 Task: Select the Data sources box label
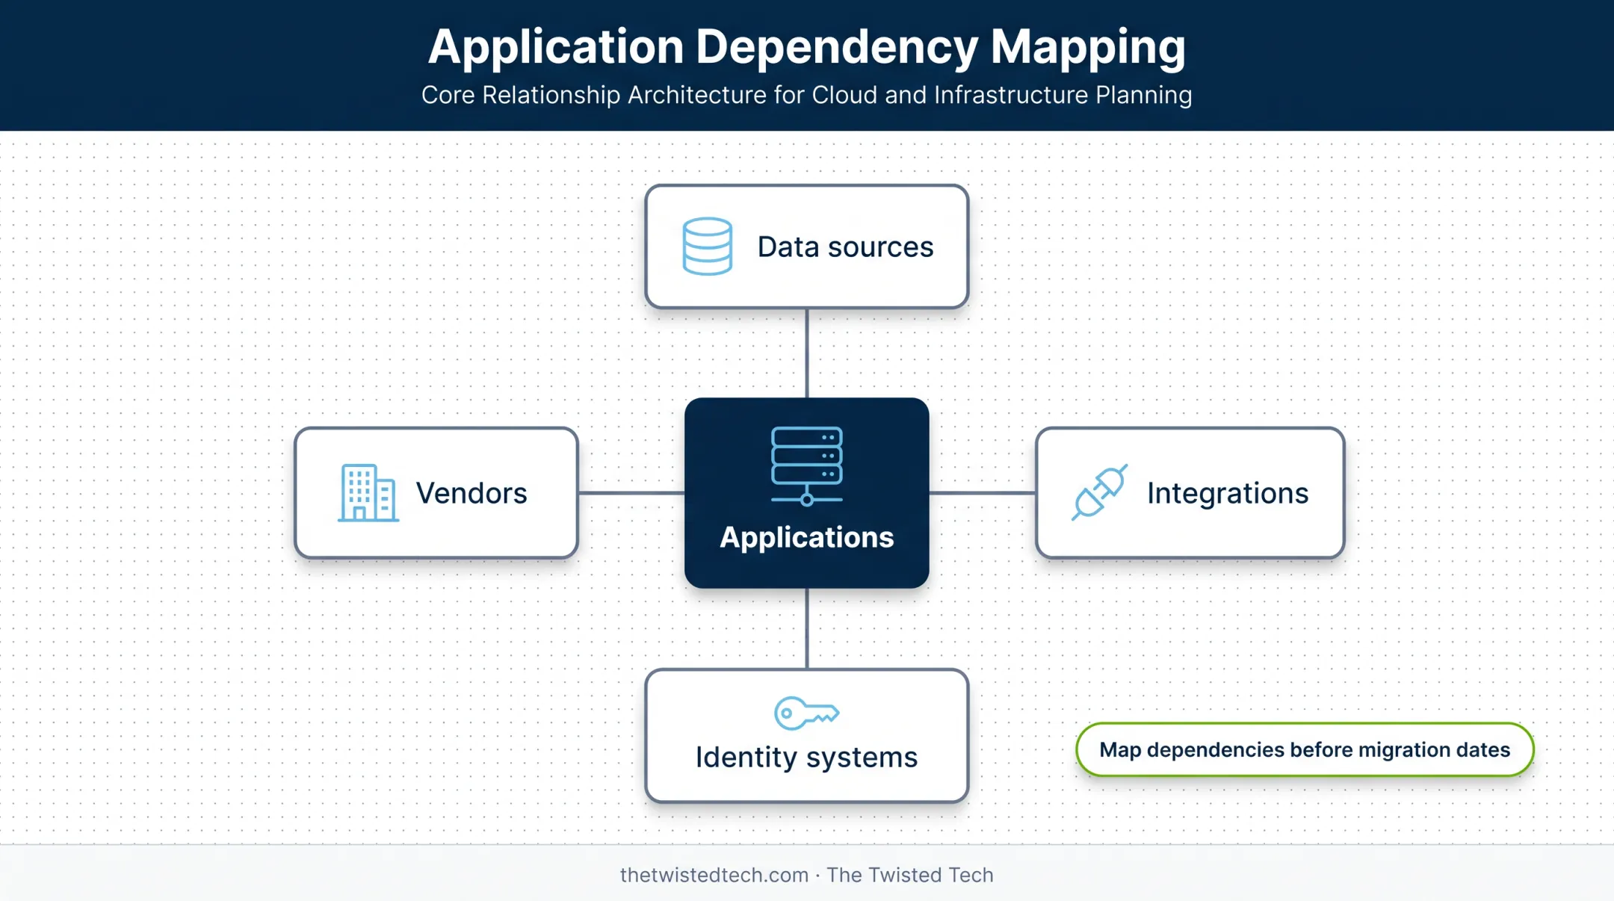pyautogui.click(x=845, y=247)
